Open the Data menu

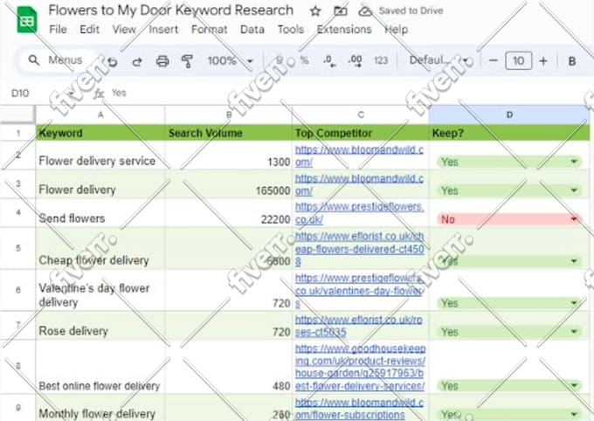tap(252, 29)
